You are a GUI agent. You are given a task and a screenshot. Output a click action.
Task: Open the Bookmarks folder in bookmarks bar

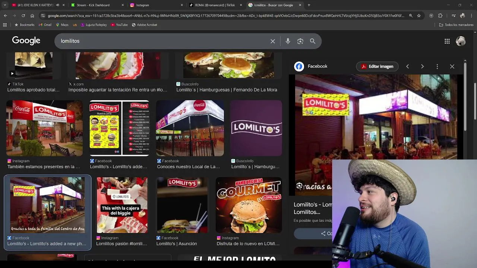tap(24, 25)
